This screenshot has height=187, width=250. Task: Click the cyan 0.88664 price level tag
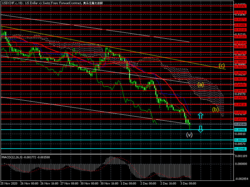[240, 140]
